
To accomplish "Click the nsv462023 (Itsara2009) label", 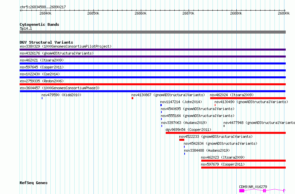I will click(x=223, y=157).
